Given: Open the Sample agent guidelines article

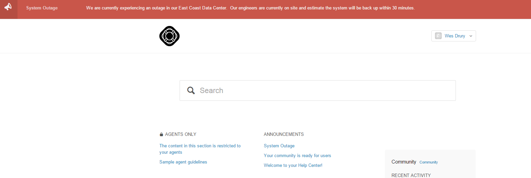Looking at the screenshot, I should (x=183, y=162).
